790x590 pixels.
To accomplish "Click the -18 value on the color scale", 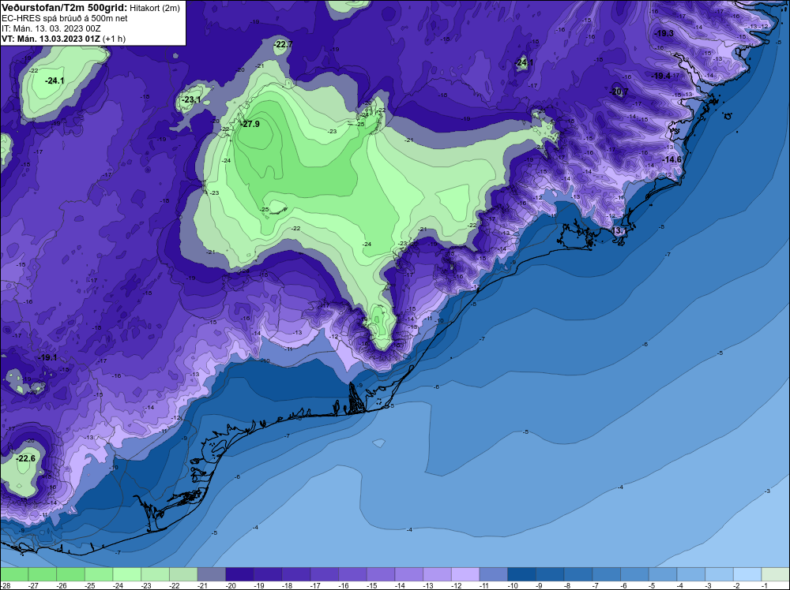I will click(x=287, y=585).
